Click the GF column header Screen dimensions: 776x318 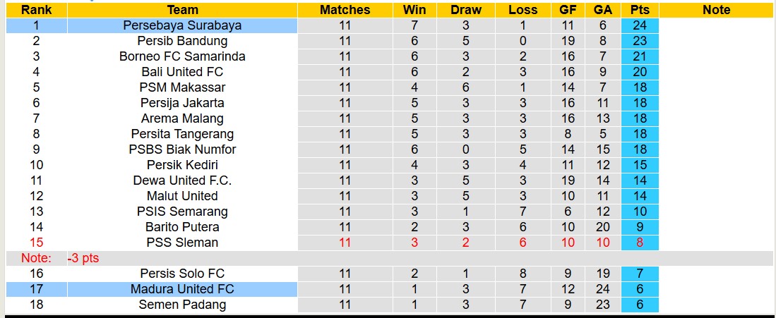tap(568, 10)
